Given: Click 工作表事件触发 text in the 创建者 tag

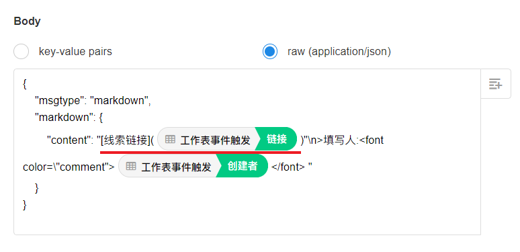Looking at the screenshot, I should tap(176, 167).
